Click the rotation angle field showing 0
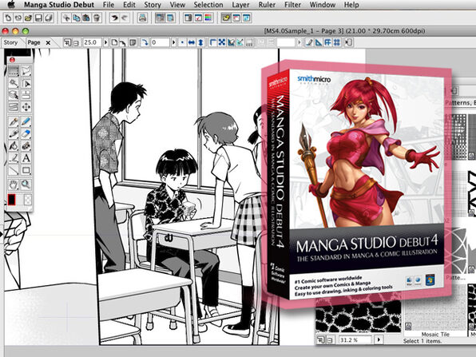This screenshot has width=476, height=357. [x=160, y=42]
